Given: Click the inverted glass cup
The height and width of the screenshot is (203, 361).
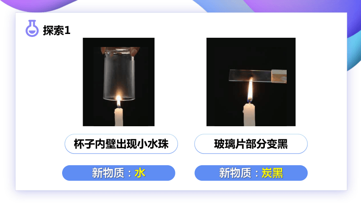Looking at the screenshot, I should 119,75.
